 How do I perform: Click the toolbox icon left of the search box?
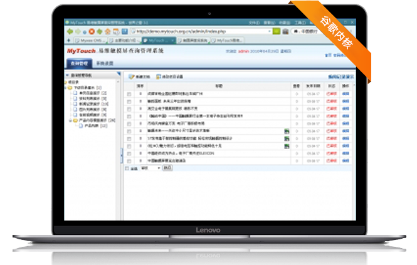(285, 31)
